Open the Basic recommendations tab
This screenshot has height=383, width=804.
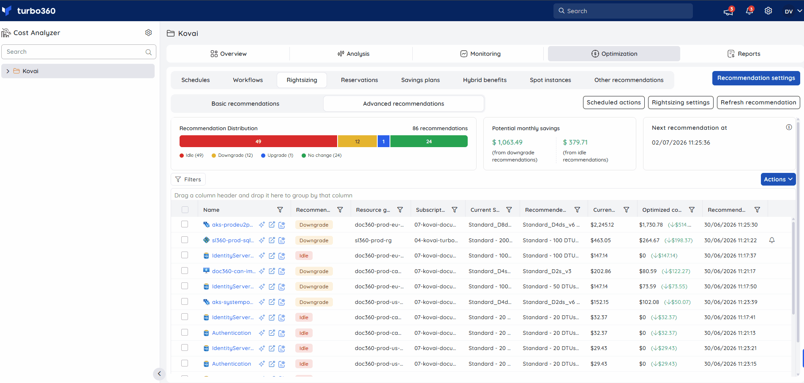245,104
